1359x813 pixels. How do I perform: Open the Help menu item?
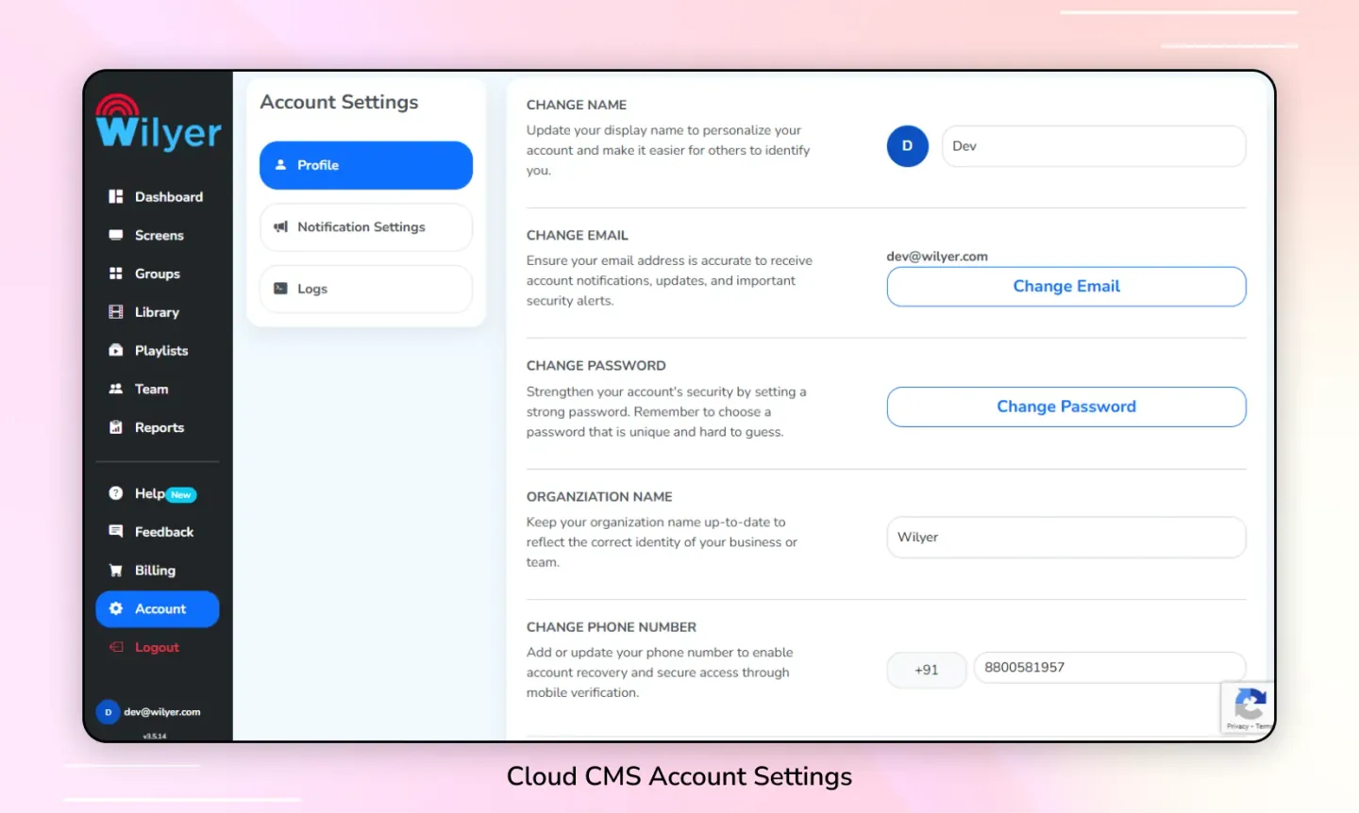(157, 493)
